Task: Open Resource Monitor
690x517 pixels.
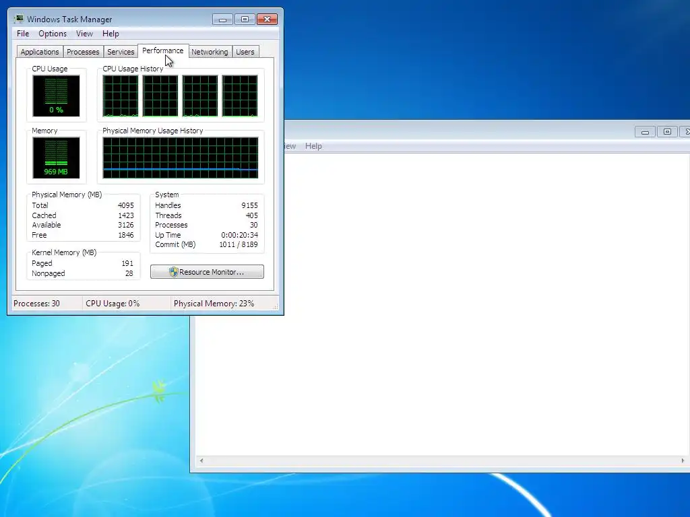Action: click(x=207, y=272)
